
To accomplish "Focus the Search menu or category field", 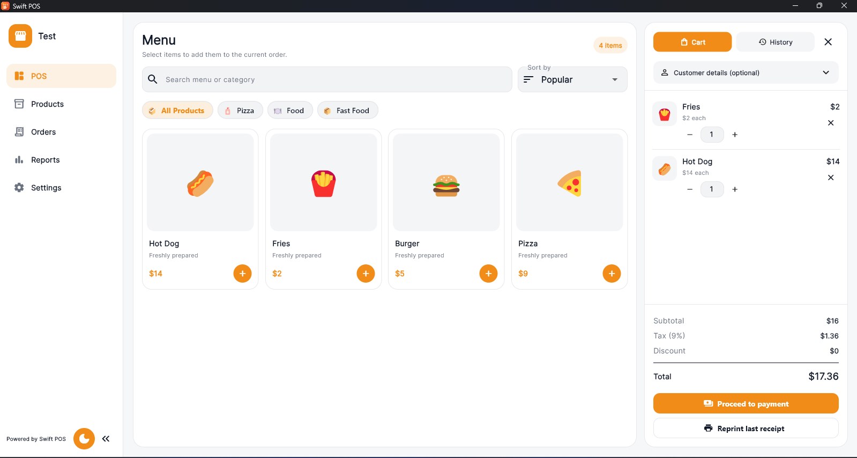I will tap(327, 79).
